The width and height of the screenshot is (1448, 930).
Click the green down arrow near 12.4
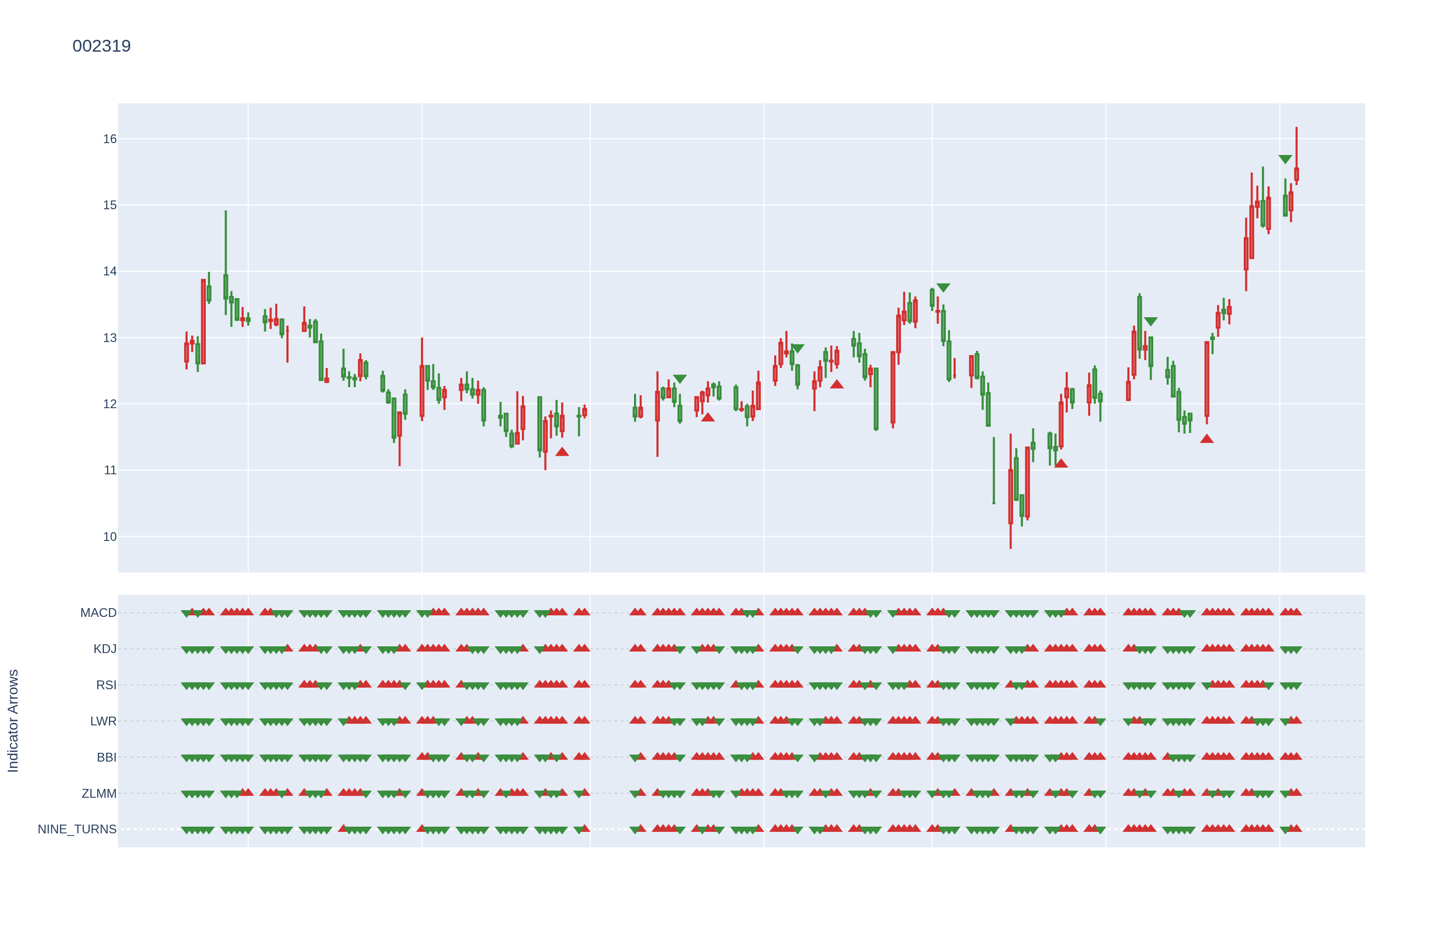point(680,379)
